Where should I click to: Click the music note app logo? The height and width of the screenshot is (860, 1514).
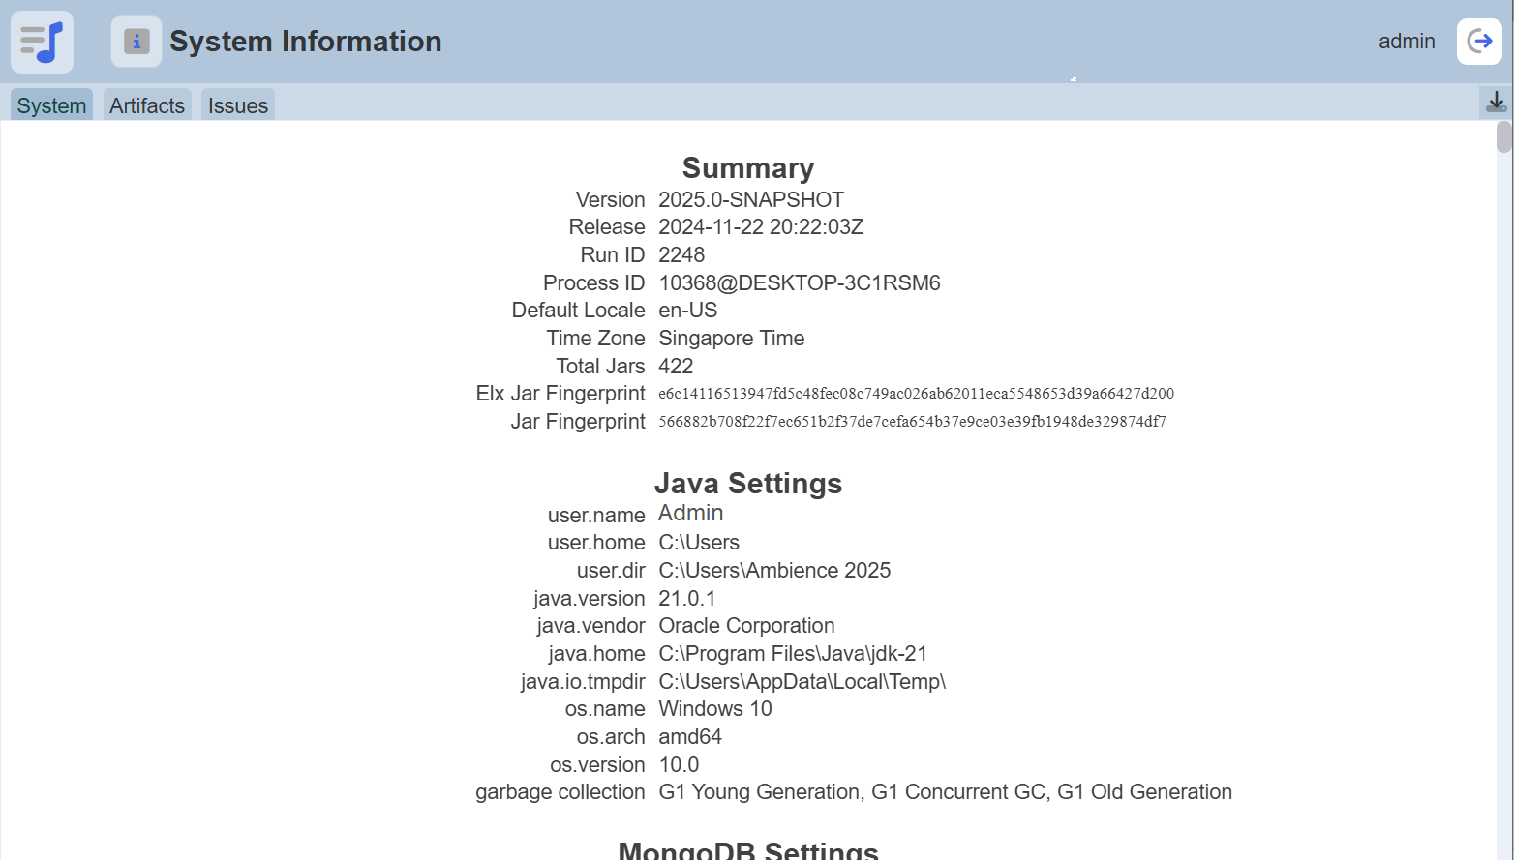pyautogui.click(x=42, y=42)
